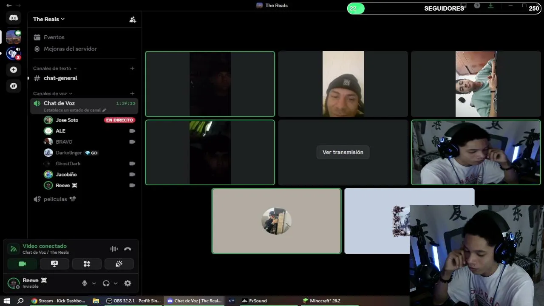
Task: Focus the sideways-camera participant video tile
Action: [x=476, y=84]
